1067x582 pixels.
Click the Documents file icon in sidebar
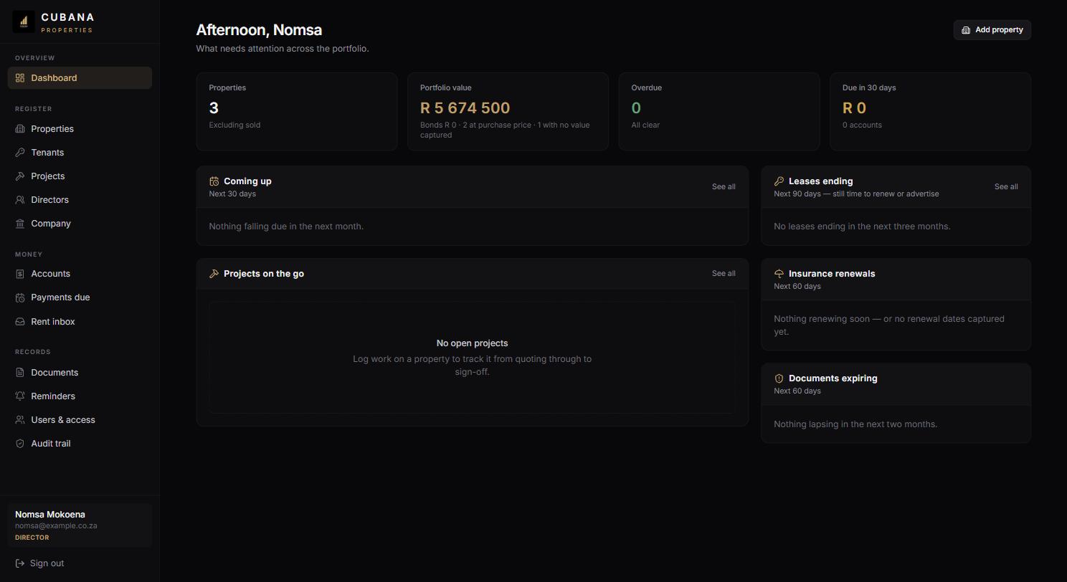(x=20, y=373)
